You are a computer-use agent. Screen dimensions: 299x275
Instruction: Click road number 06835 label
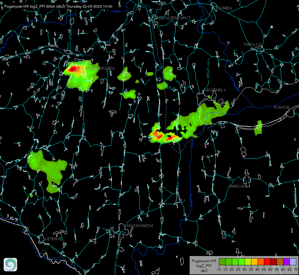(55, 249)
